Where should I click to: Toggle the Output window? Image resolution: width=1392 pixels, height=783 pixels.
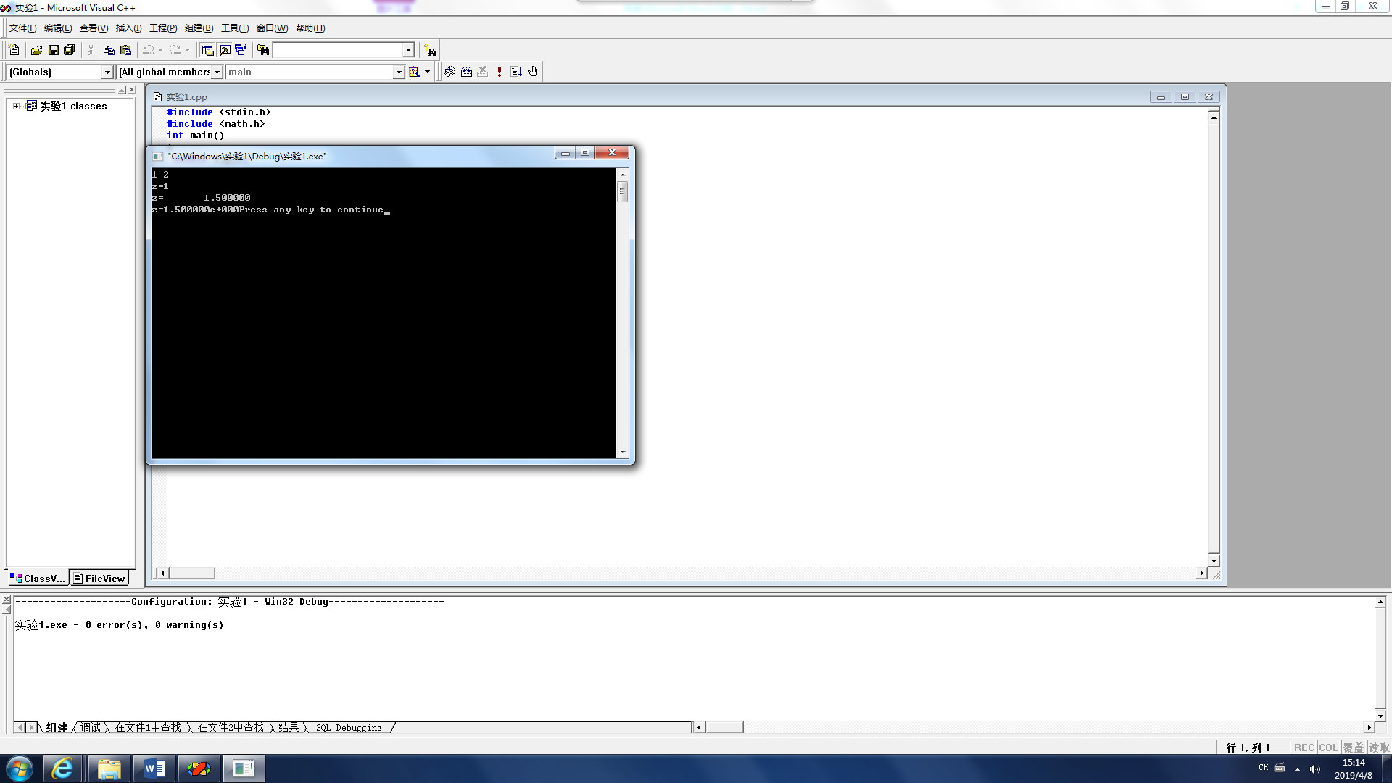(x=225, y=50)
